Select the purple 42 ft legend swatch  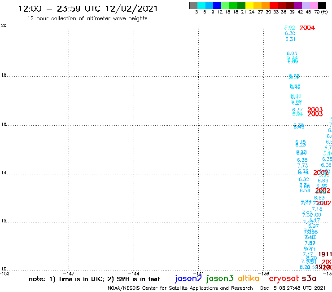pyautogui.click(x=298, y=5)
